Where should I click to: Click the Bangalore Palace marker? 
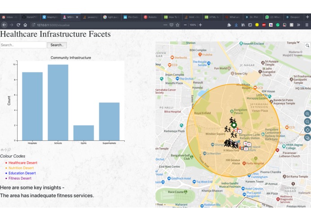click(x=232, y=111)
